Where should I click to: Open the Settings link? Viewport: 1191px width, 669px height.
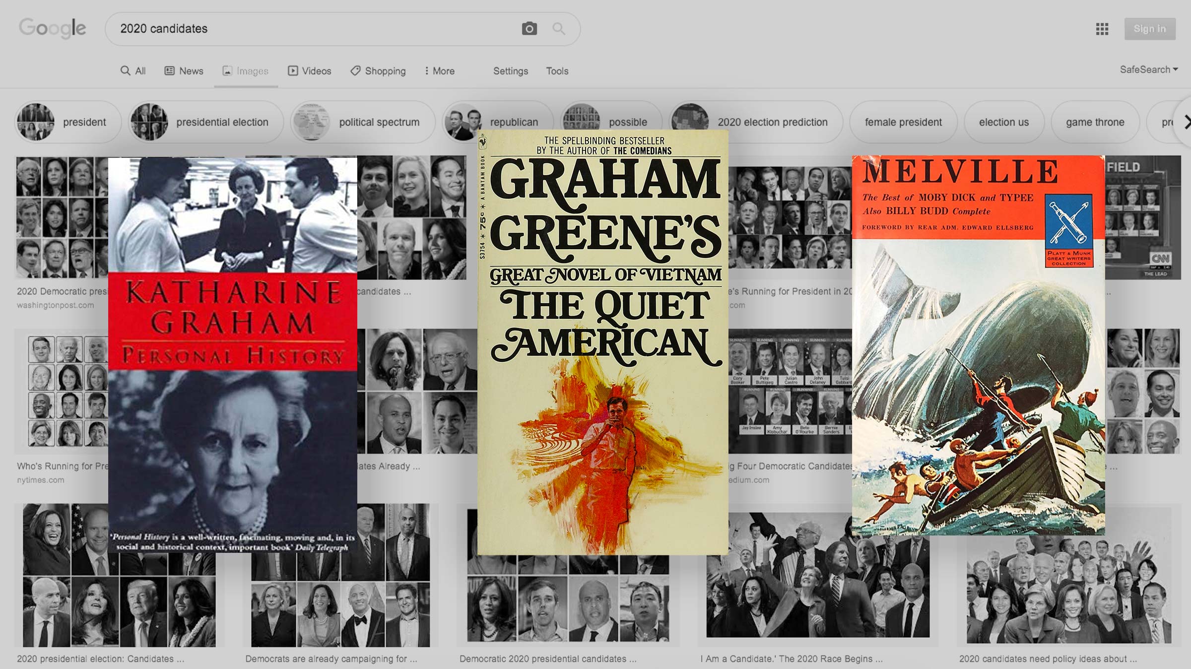click(510, 71)
